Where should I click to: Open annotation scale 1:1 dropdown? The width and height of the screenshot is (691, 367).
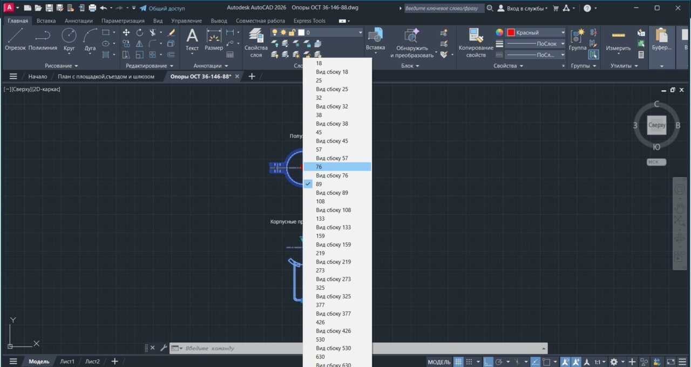(x=600, y=362)
